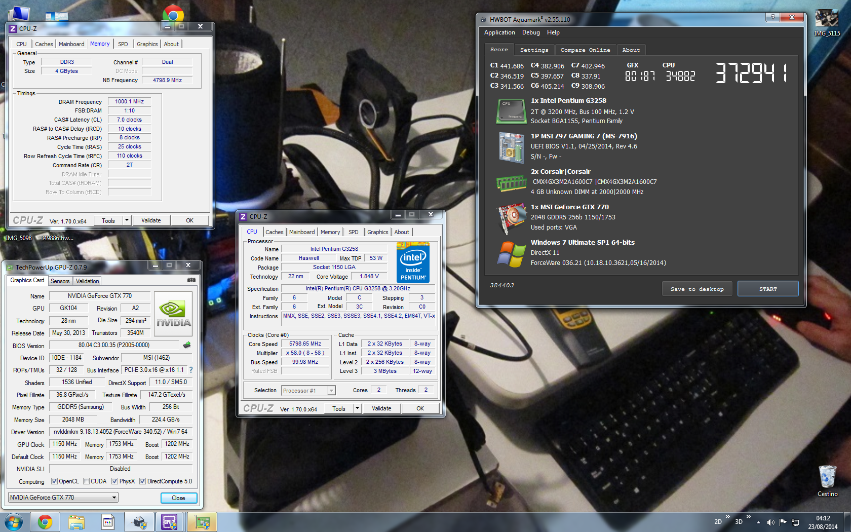This screenshot has height=532, width=851.
Task: Click Close button in GPU-Z
Action: tap(178, 498)
